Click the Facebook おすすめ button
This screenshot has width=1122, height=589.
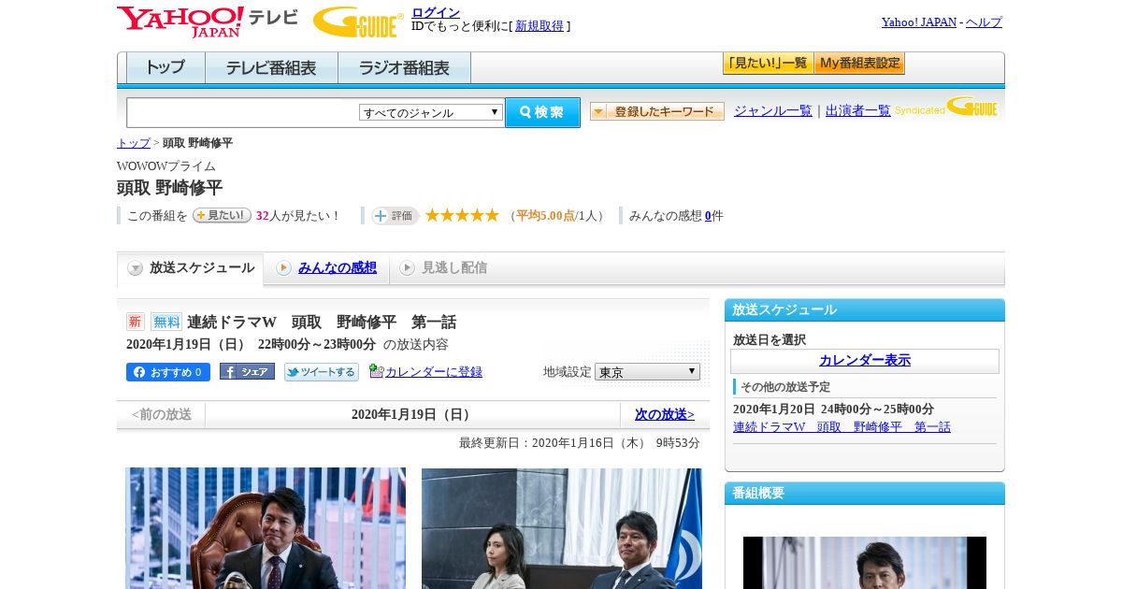(168, 372)
